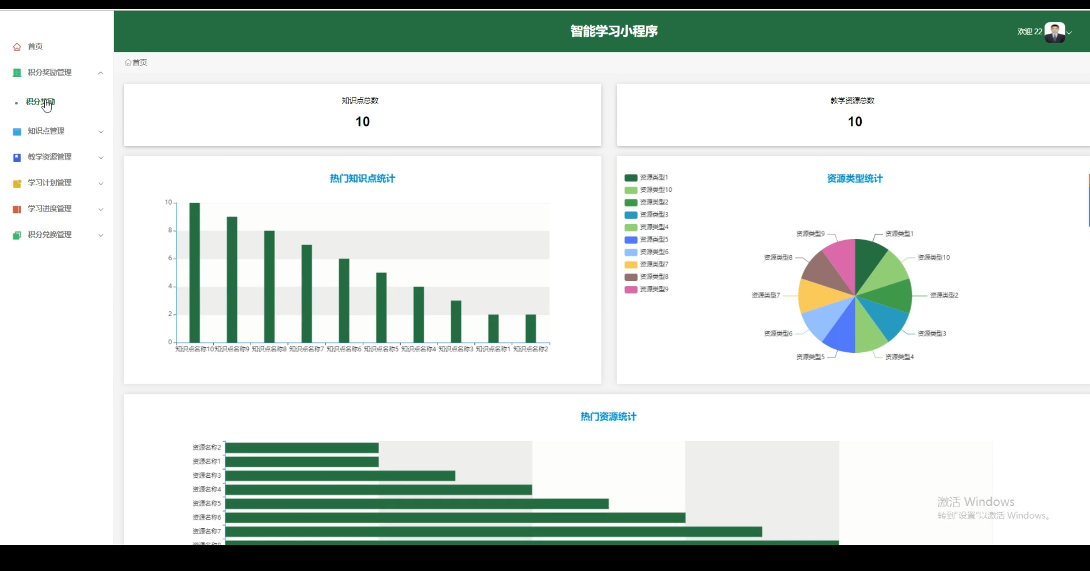This screenshot has width=1090, height=571.
Task: Expand the 知识点管理 submenu arrow
Action: [x=101, y=132]
